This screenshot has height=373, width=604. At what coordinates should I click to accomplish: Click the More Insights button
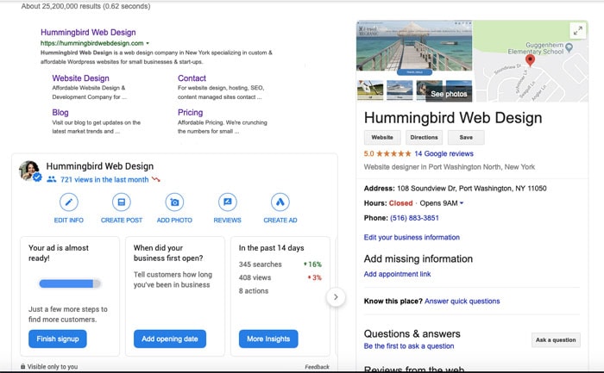coord(268,339)
